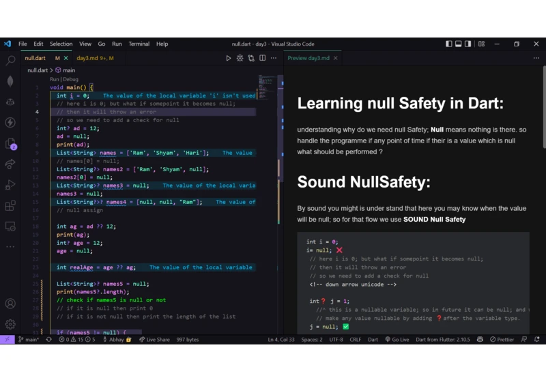This screenshot has height=382, width=546.
Task: Toggle bottom panel layout button
Action: [x=458, y=44]
